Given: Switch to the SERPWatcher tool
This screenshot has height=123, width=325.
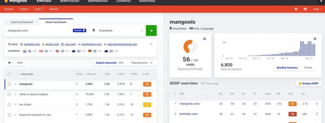Looking at the screenshot, I should (x=98, y=1).
